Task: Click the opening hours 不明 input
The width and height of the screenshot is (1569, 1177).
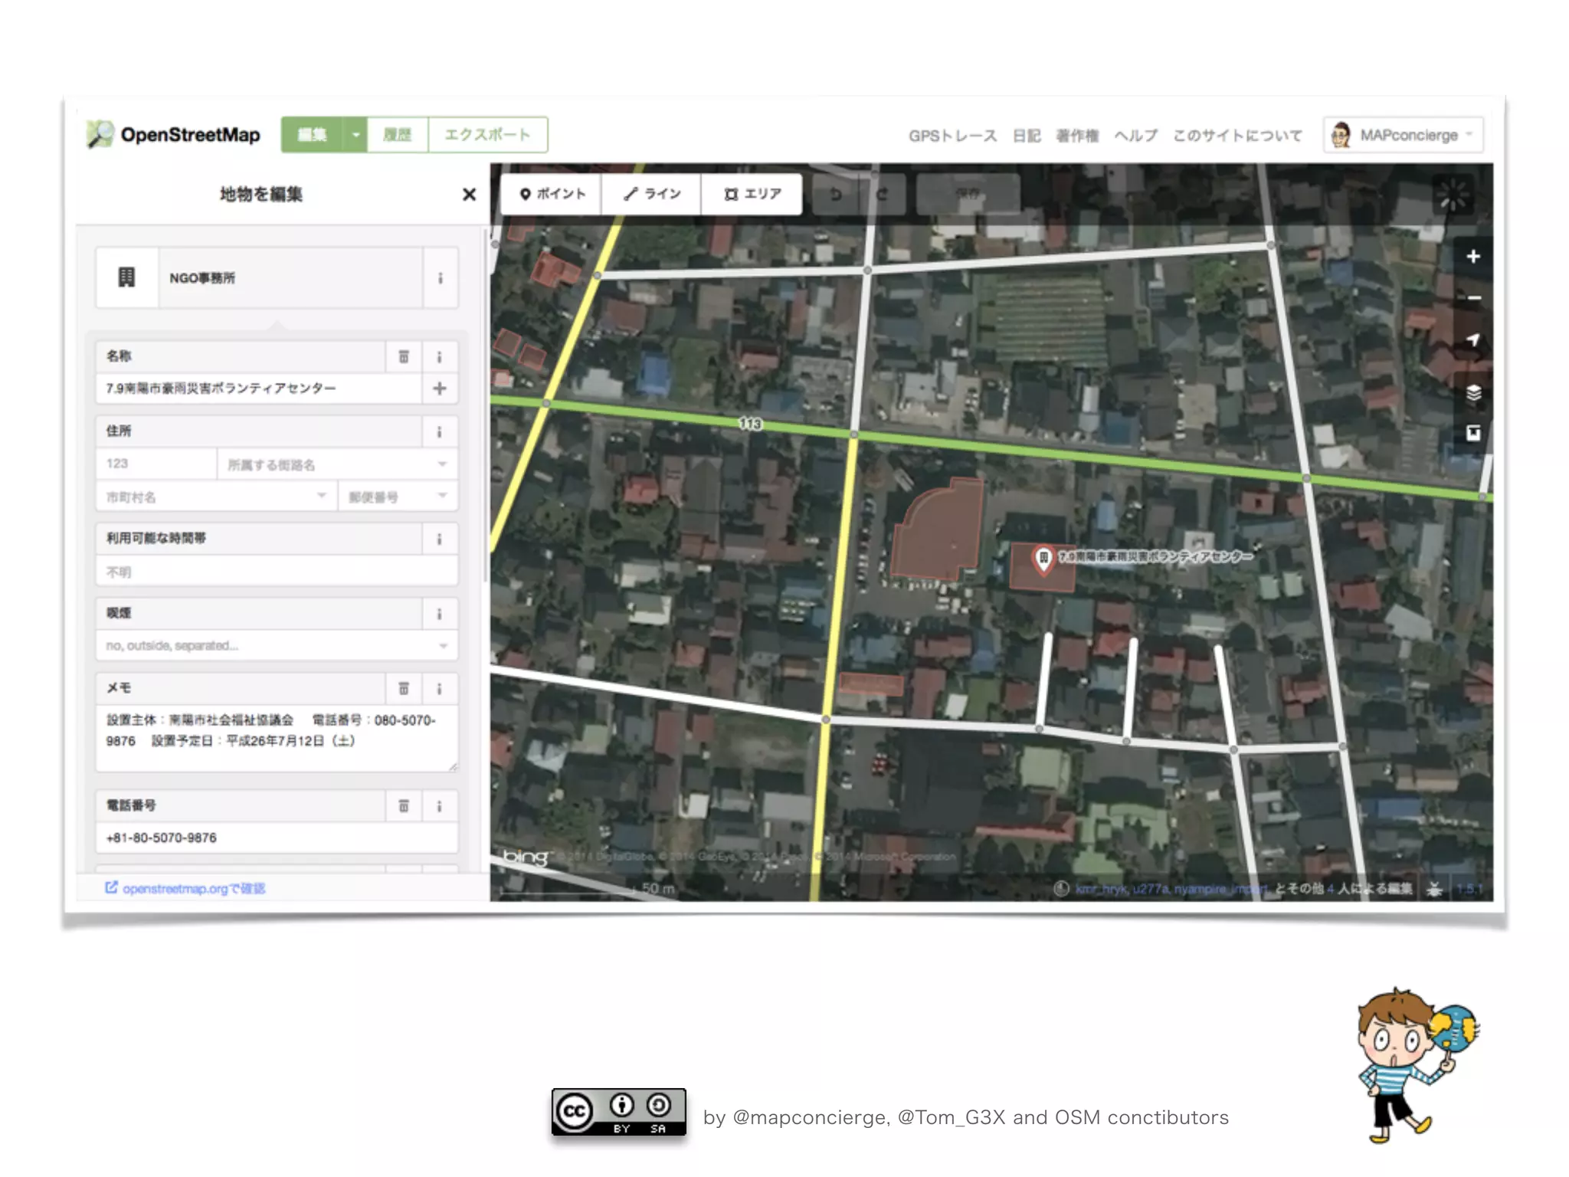Action: point(277,571)
